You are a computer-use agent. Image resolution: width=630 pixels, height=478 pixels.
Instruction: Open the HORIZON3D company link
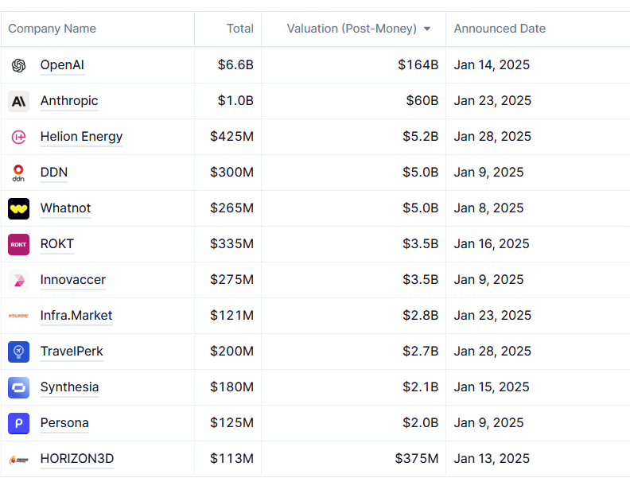(x=77, y=458)
